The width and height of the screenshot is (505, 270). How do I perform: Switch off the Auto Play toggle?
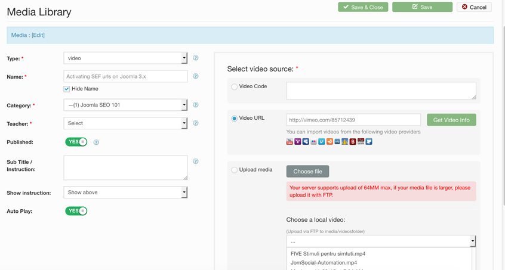coord(76,211)
